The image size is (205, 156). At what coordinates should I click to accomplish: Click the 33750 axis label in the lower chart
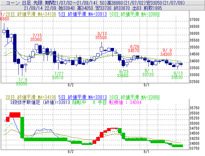click(x=194, y=148)
